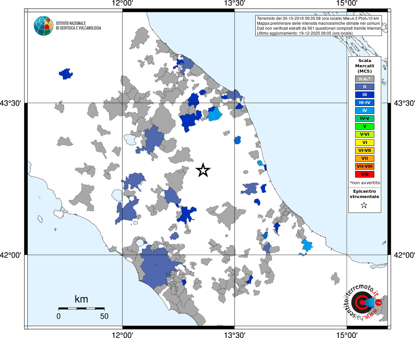
Task: Click the 'Terremoto del 30-10-2016' info line
Action: 318,18
